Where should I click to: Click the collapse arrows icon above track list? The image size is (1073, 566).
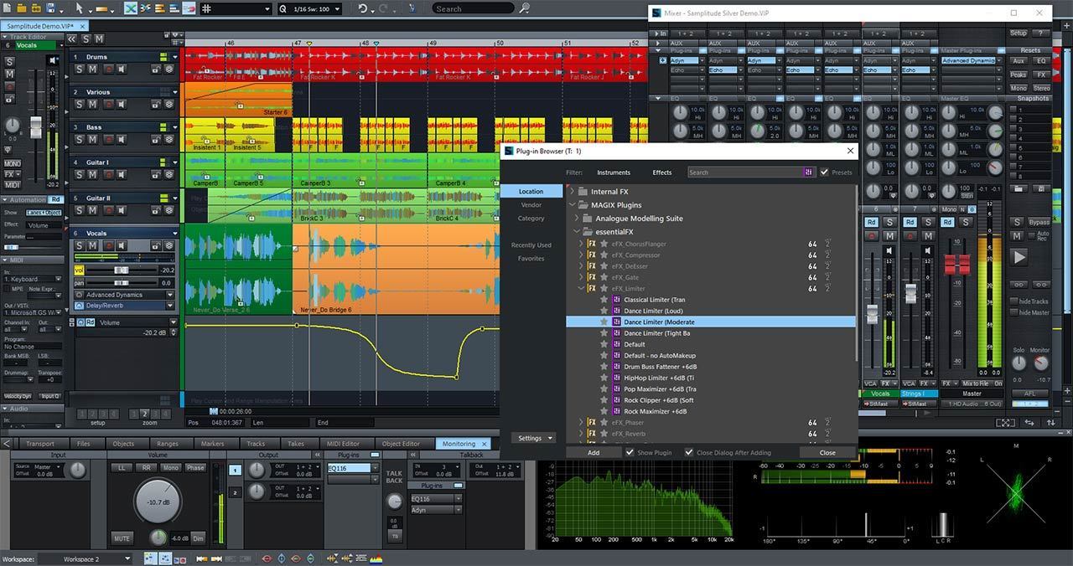pos(71,39)
